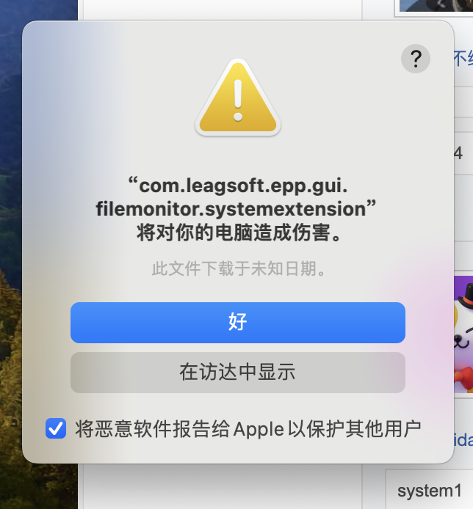Click the background window area below dialog
Viewport: 473px width, 509px height.
point(223,486)
